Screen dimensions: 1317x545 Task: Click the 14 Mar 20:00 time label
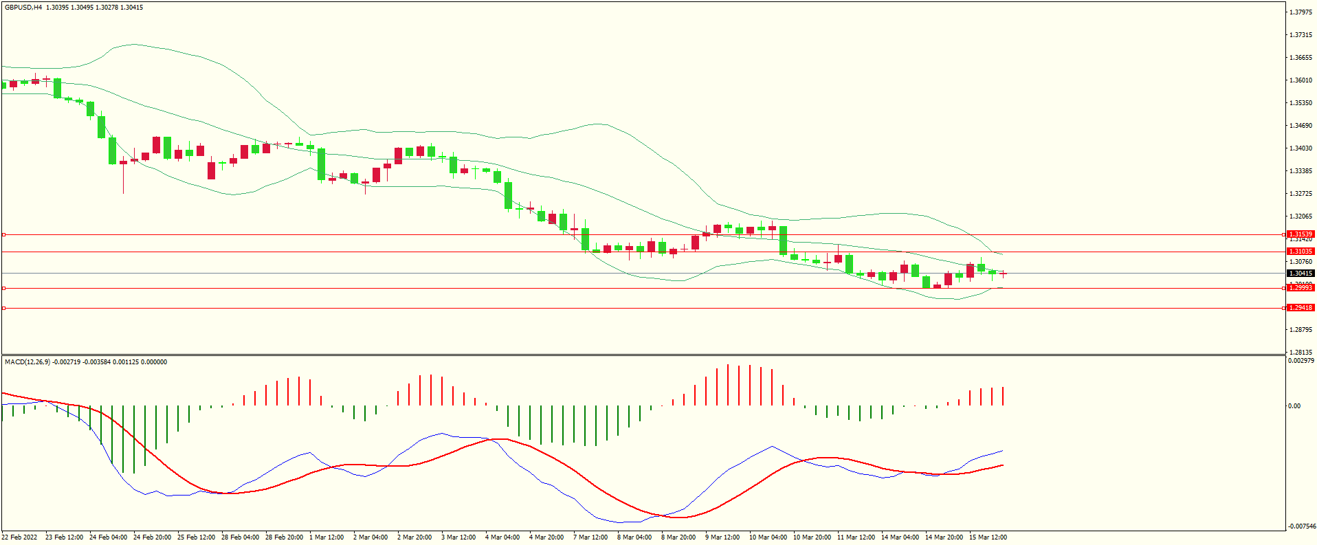944,537
